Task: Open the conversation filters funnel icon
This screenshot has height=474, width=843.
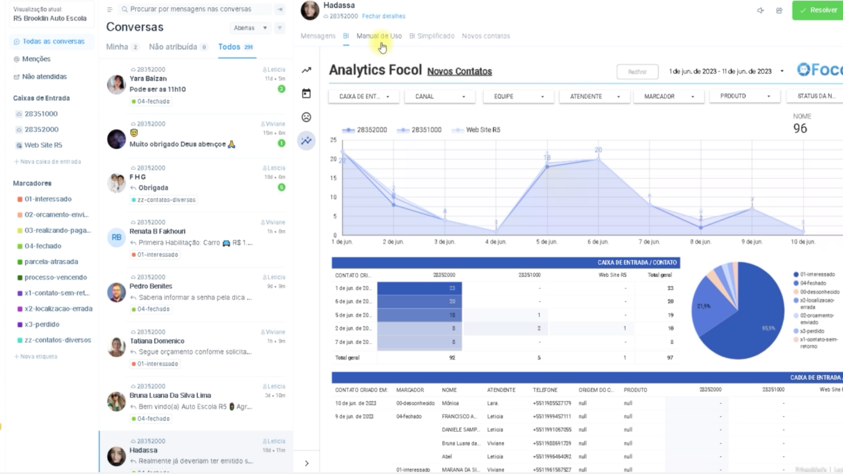Action: (280, 28)
